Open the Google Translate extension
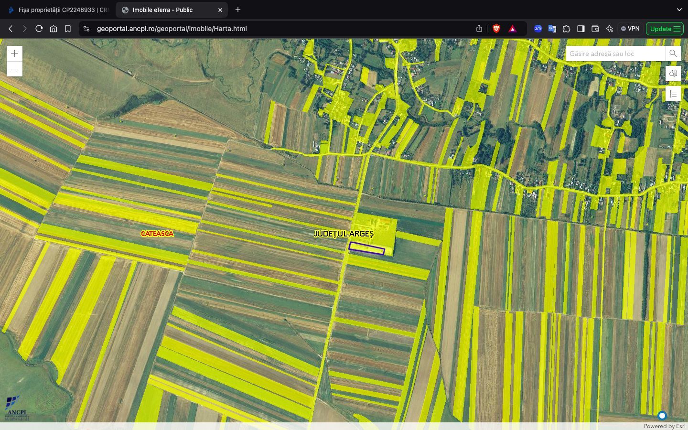 552,29
